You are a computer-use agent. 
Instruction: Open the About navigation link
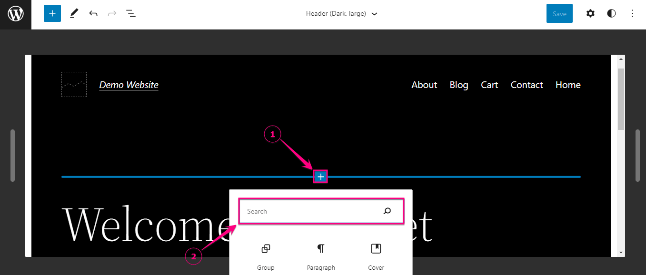point(424,85)
